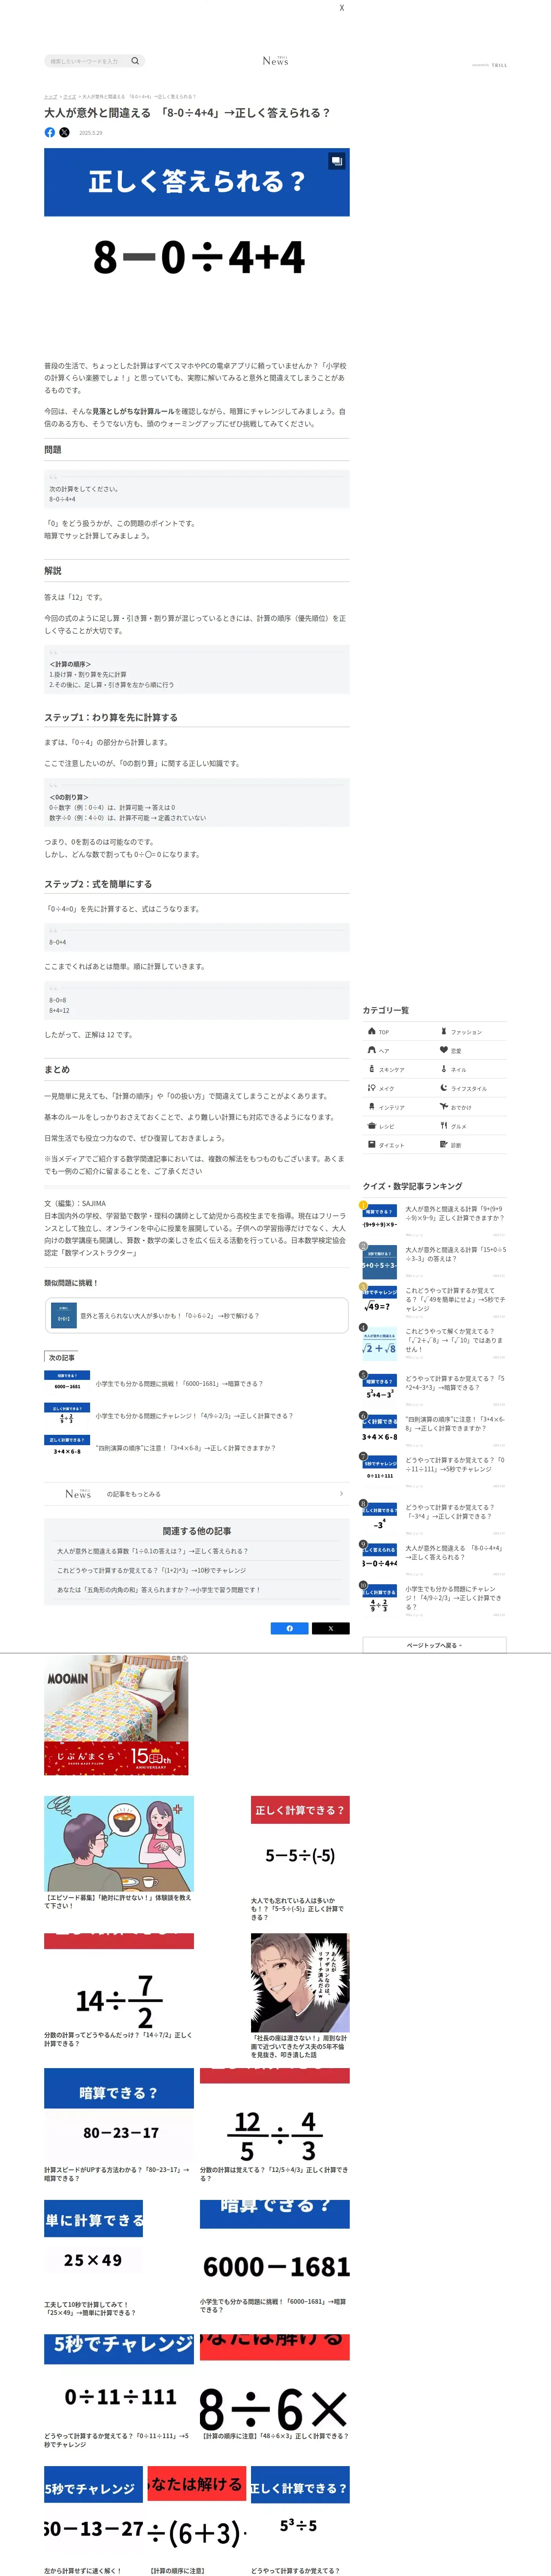Open ダイエット category scale icon
Image resolution: width=551 pixels, height=2576 pixels.
pos(372,1145)
